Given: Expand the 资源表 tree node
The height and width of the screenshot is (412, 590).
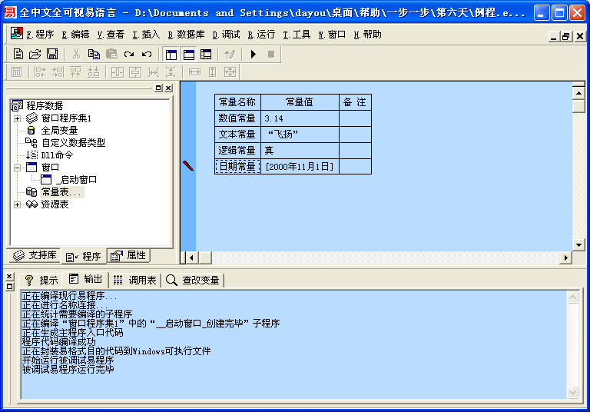Looking at the screenshot, I should (x=17, y=204).
